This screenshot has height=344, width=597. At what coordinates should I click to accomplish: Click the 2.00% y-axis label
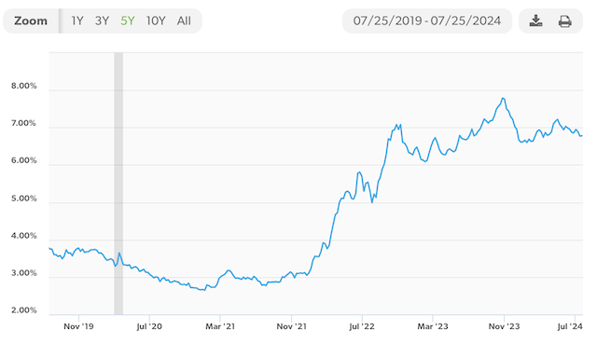point(24,310)
